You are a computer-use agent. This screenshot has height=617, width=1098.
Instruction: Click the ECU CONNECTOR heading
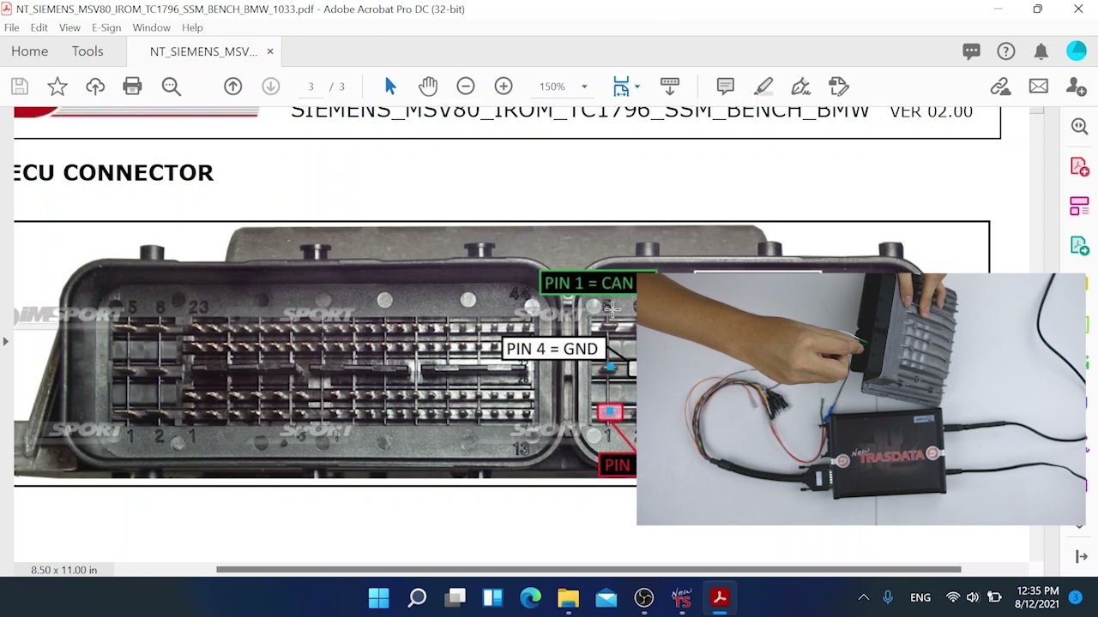pyautogui.click(x=113, y=172)
